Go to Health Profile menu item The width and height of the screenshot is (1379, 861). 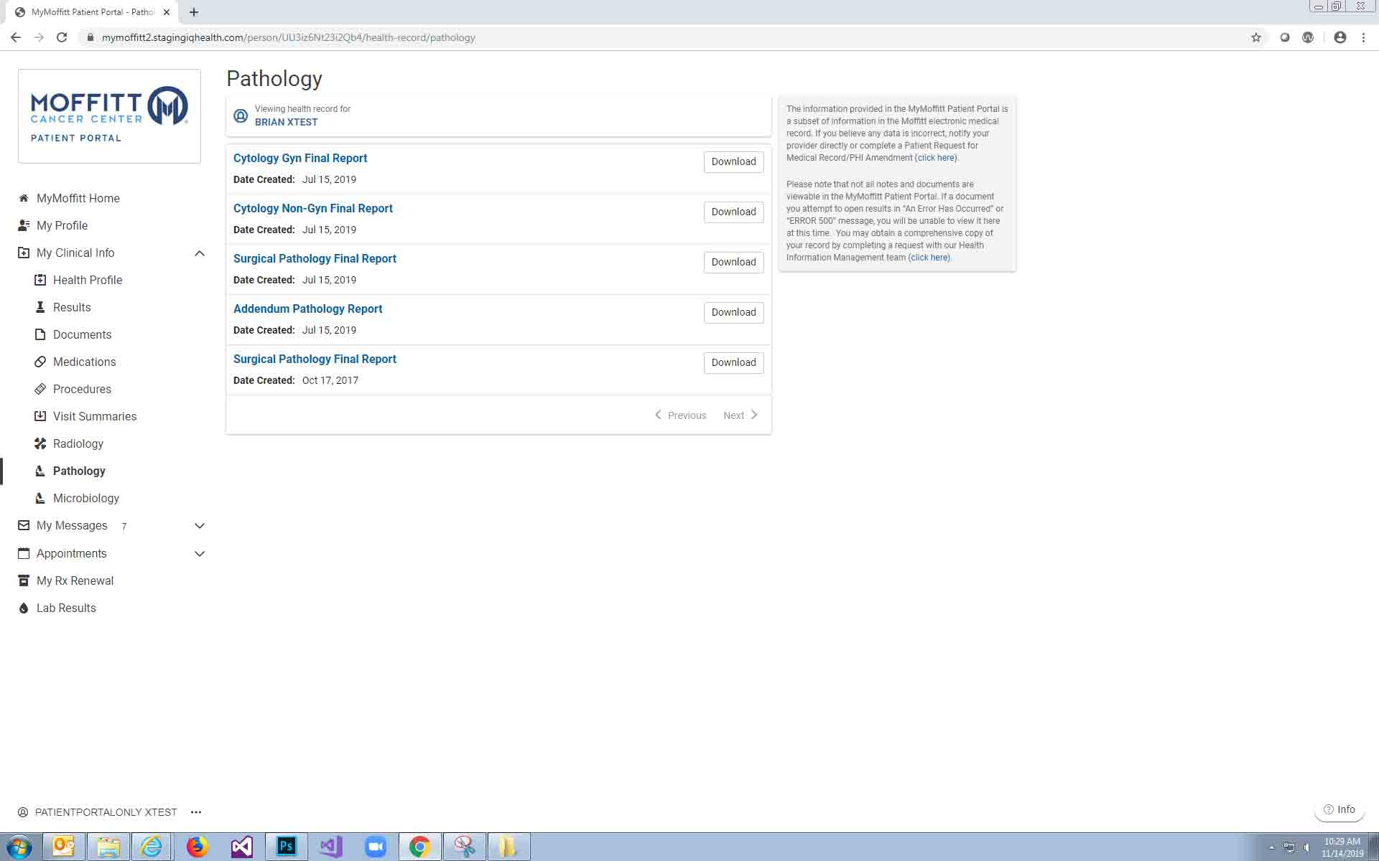87,280
